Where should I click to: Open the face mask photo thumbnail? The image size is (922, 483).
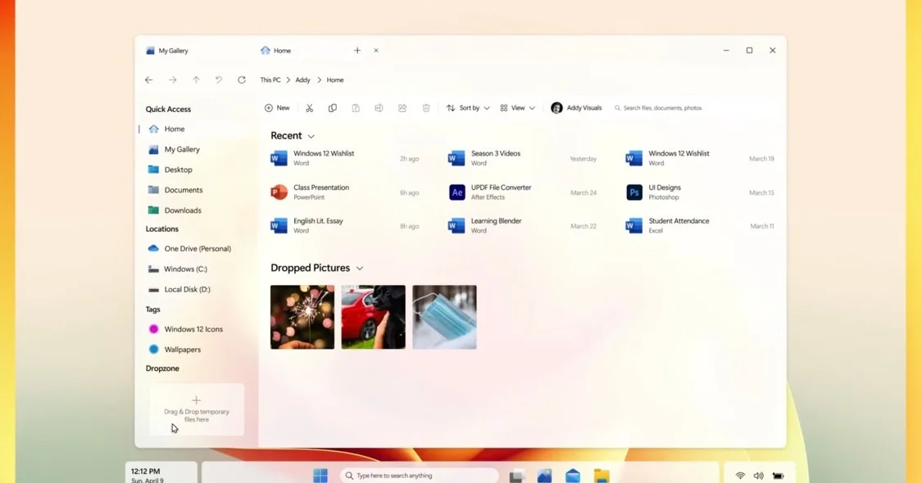pyautogui.click(x=444, y=318)
